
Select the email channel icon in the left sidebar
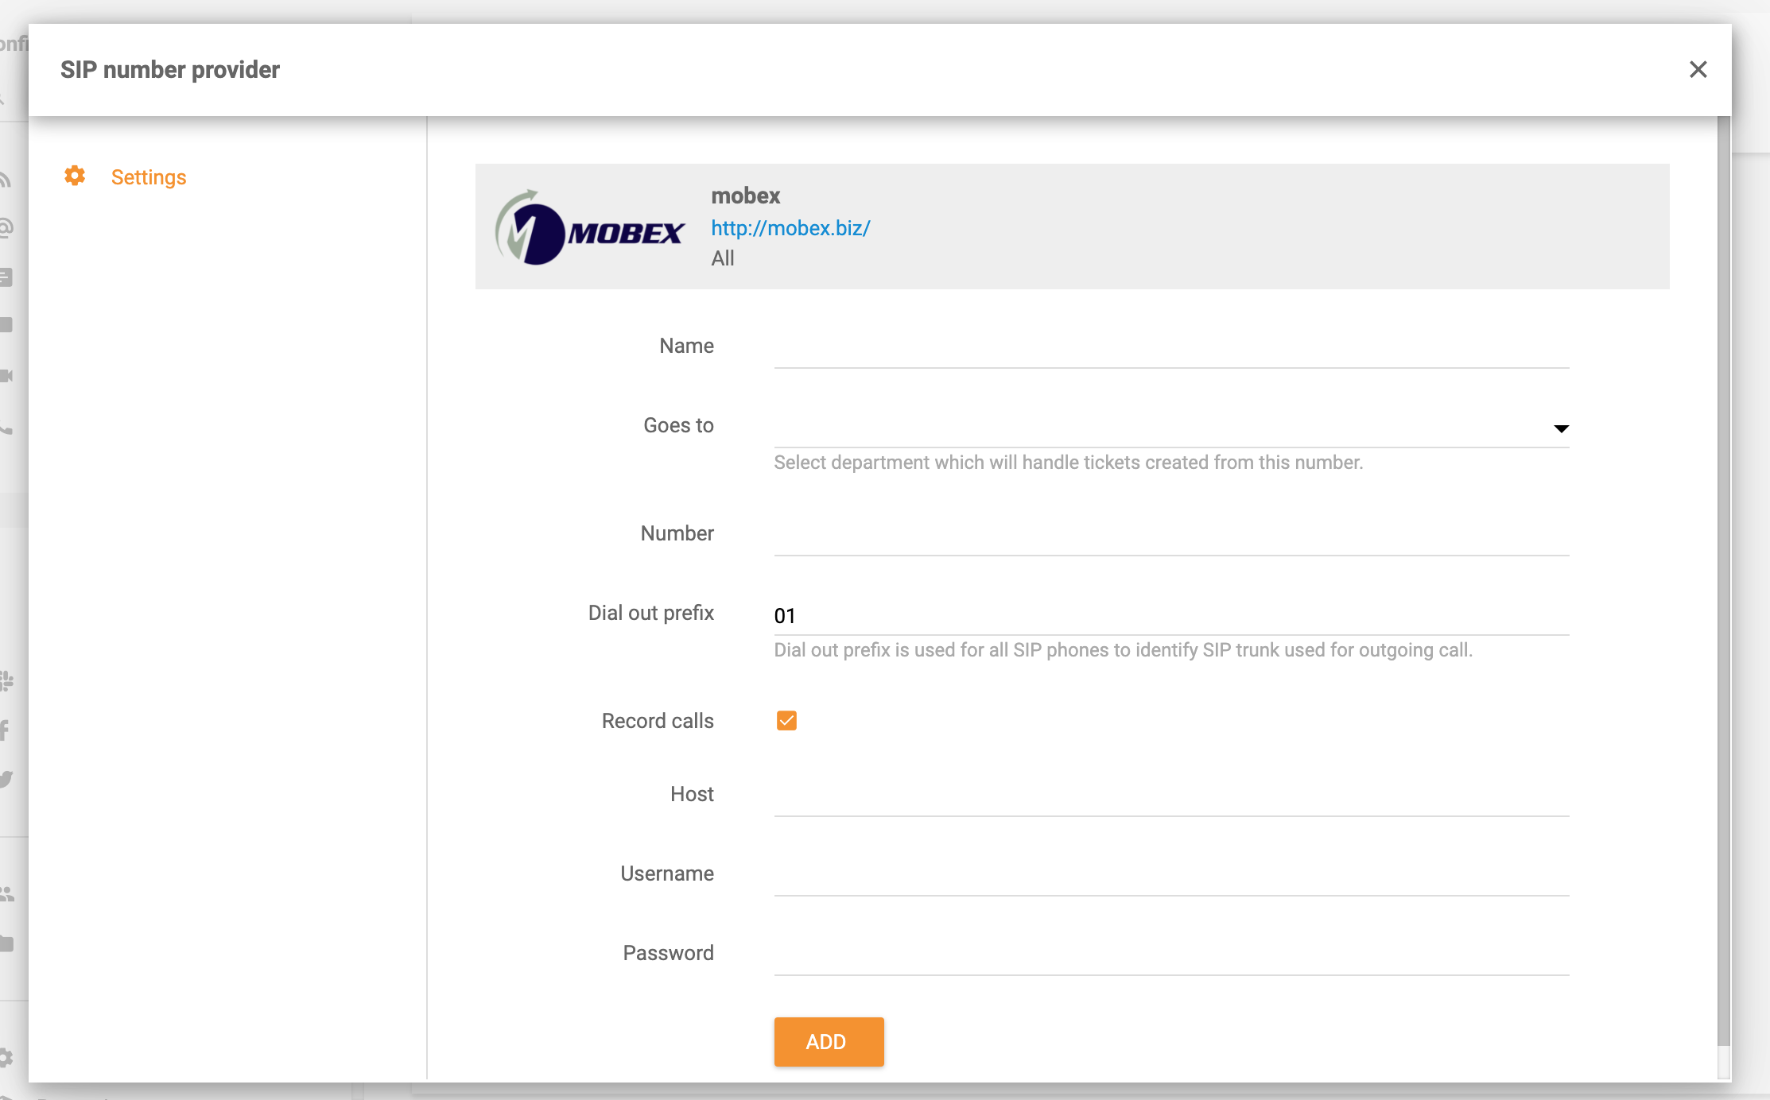(x=6, y=227)
